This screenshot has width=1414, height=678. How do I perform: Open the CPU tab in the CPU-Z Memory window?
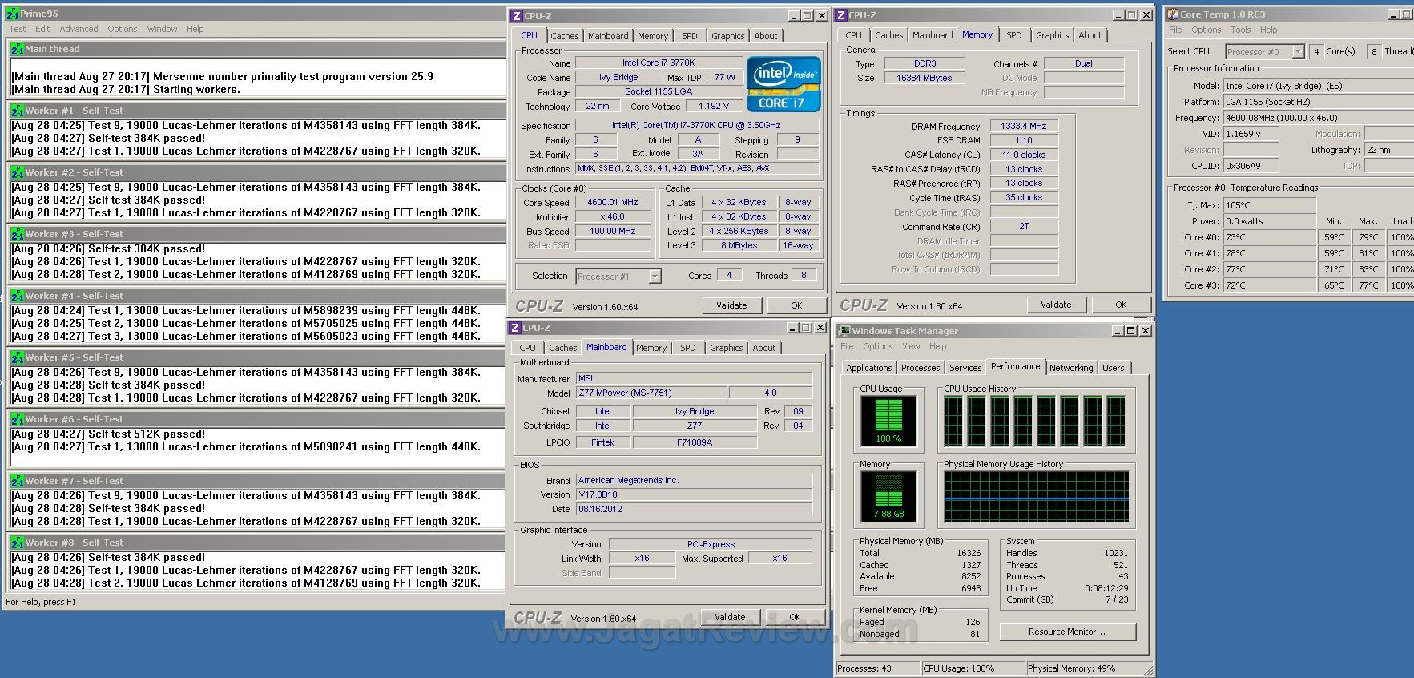click(854, 35)
